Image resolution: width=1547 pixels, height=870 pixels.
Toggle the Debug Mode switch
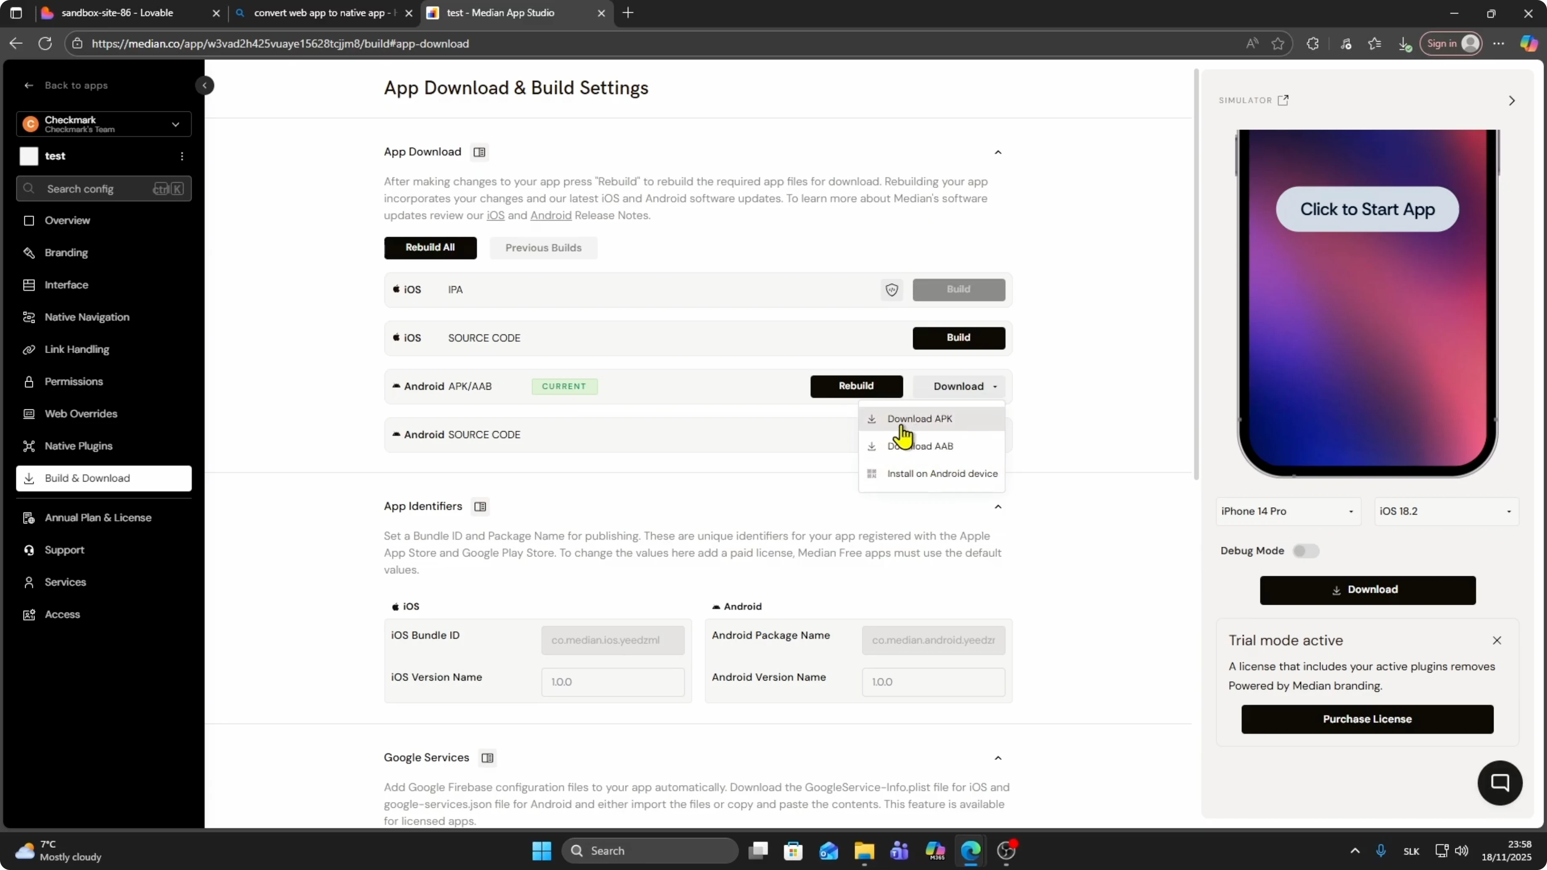point(1306,551)
